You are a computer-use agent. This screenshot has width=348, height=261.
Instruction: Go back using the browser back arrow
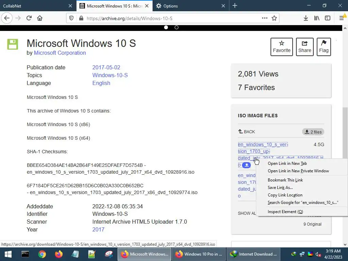[x=7, y=18]
